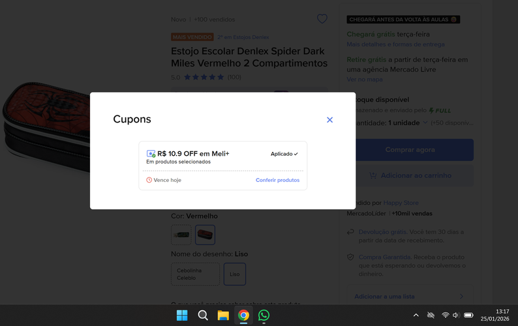Screen dimensions: 518x326
Task: Open Wi-Fi network settings in tray
Action: tap(446, 315)
